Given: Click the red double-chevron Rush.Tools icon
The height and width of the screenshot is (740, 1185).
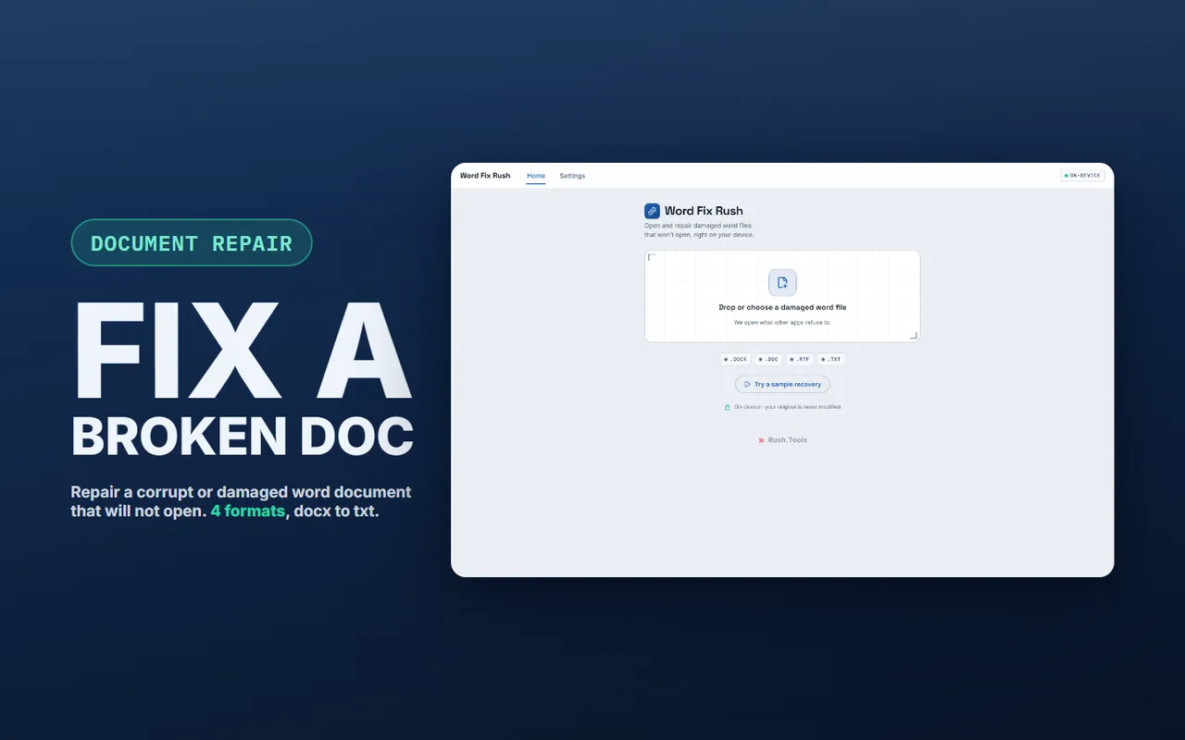Looking at the screenshot, I should pos(761,440).
